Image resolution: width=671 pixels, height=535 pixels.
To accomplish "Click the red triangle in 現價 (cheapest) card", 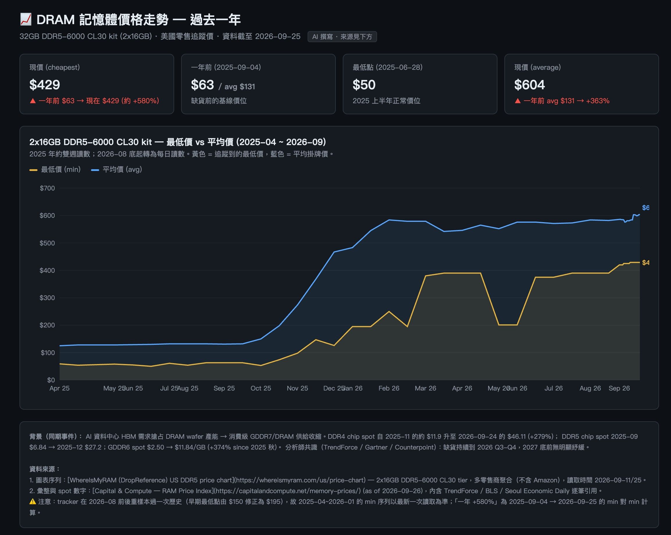I will coord(33,101).
